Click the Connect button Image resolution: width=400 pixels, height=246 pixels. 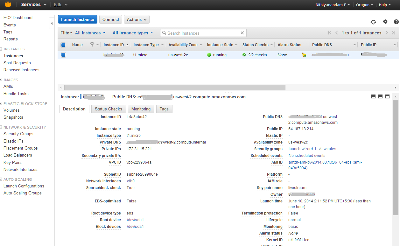[x=111, y=19]
